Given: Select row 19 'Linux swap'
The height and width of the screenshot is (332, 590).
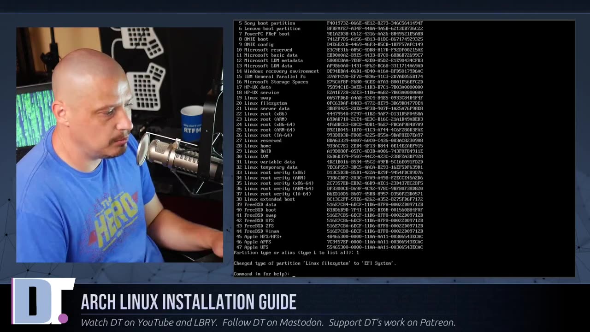Looking at the screenshot, I should coord(330,98).
